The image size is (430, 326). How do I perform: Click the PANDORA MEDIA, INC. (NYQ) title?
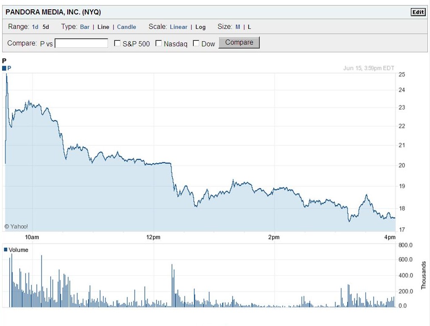click(x=53, y=12)
